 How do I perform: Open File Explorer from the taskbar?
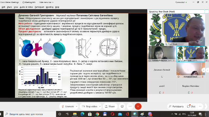tap(75, 114)
